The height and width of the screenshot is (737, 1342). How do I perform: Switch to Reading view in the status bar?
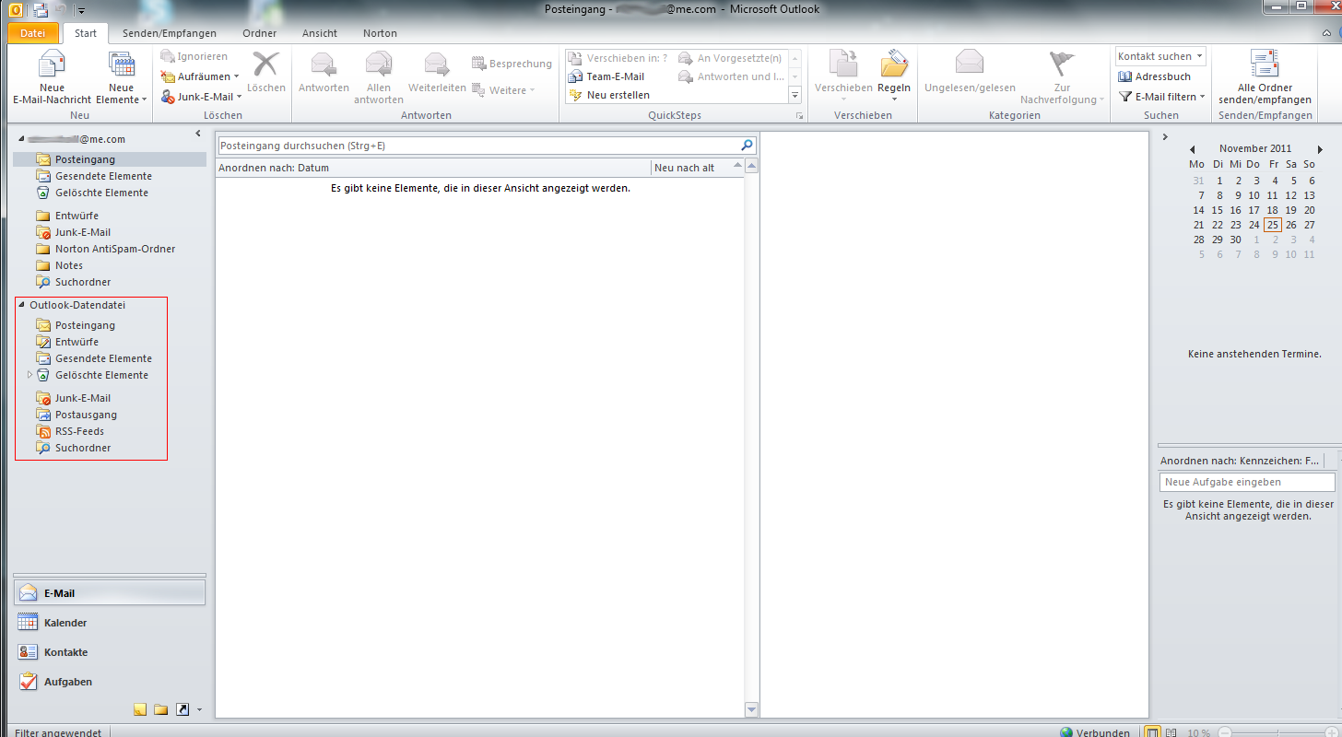(1171, 732)
